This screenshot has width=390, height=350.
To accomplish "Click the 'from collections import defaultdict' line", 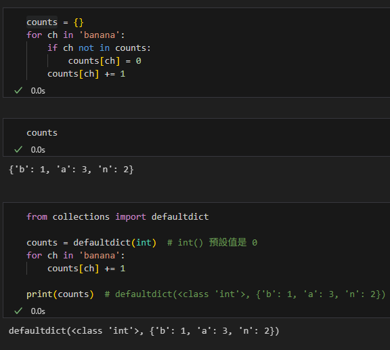I will pos(118,217).
